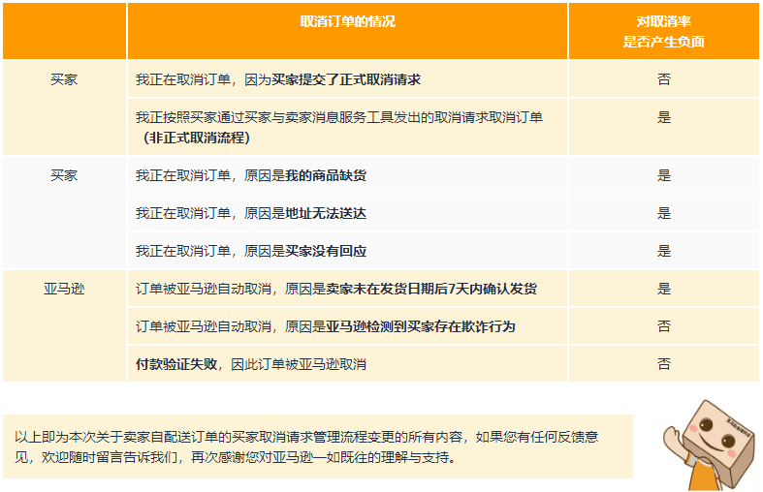The height and width of the screenshot is (492, 763).
Task: Click '是' in the '买家没有回应' row
Action: (664, 252)
